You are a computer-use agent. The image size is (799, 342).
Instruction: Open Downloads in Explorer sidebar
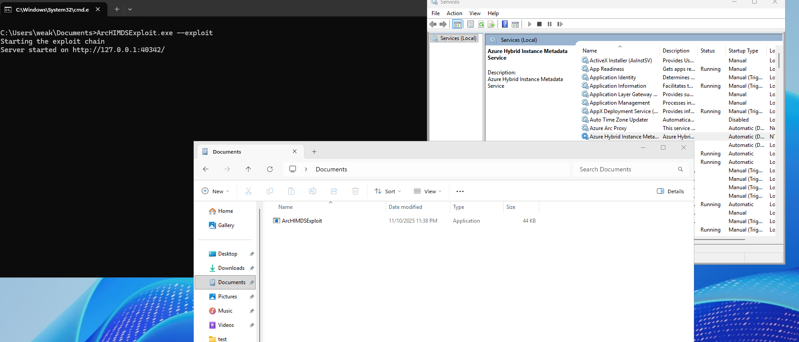pyautogui.click(x=231, y=268)
